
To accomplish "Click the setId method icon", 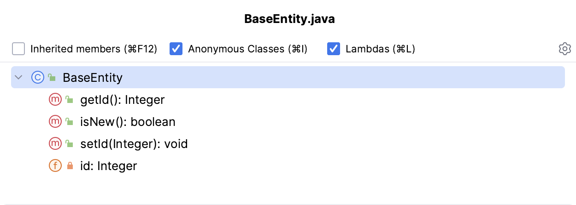I will 55,144.
